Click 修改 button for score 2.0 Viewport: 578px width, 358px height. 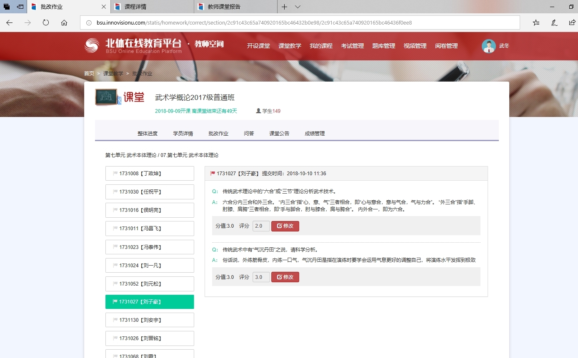pos(285,226)
